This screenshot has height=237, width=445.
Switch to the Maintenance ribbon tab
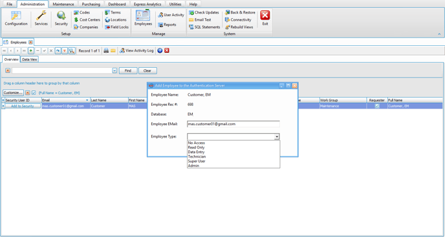(x=63, y=5)
